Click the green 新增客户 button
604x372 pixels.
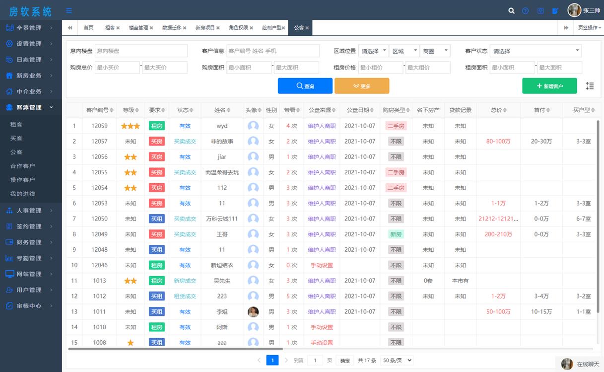click(549, 86)
